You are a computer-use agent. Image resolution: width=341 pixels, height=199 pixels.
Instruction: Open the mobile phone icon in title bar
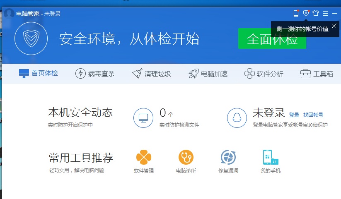point(296,13)
